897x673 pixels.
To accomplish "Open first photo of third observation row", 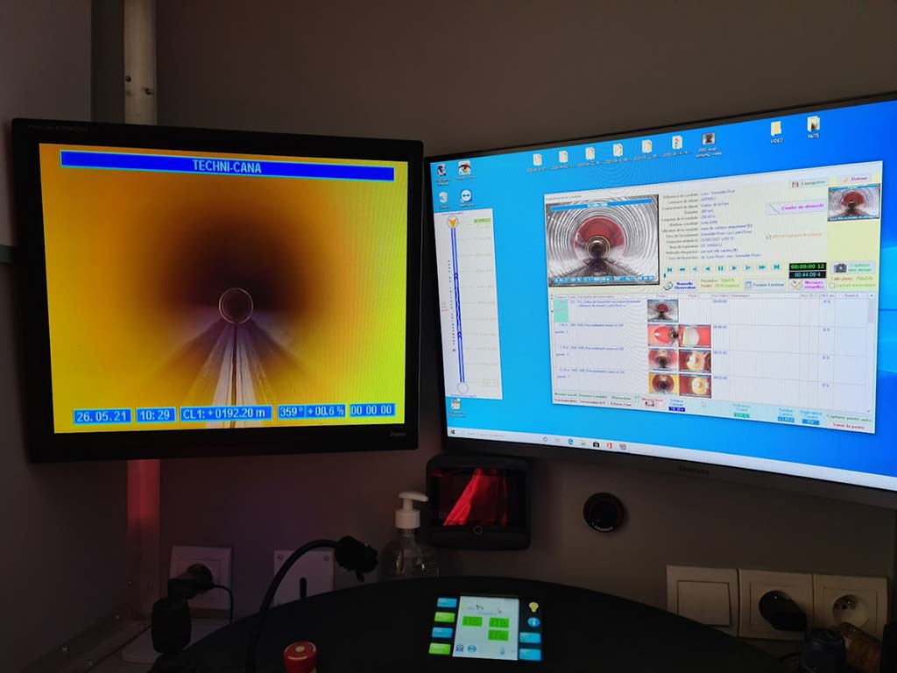I will [x=663, y=359].
